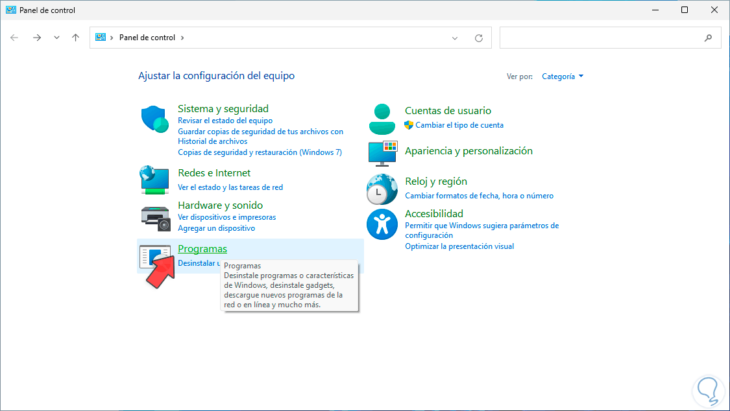Open Guardar copias de seguridad con Historial de archivos

click(261, 136)
